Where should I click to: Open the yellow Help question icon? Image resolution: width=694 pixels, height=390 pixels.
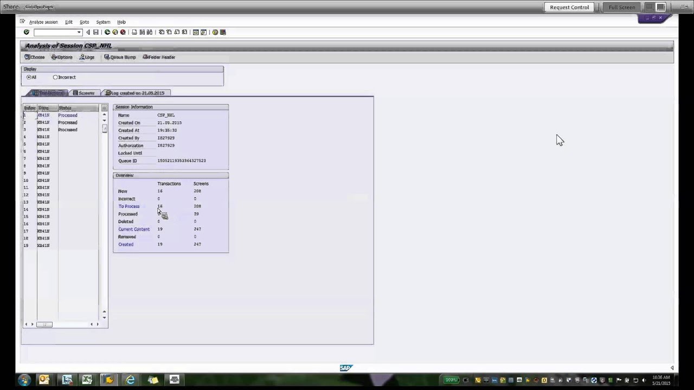[215, 32]
